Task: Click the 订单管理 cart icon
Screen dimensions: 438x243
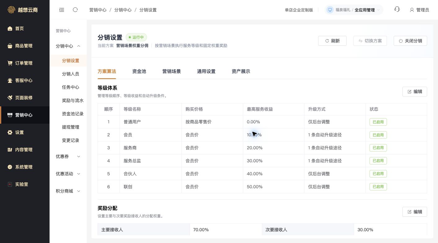Action: coord(10,63)
